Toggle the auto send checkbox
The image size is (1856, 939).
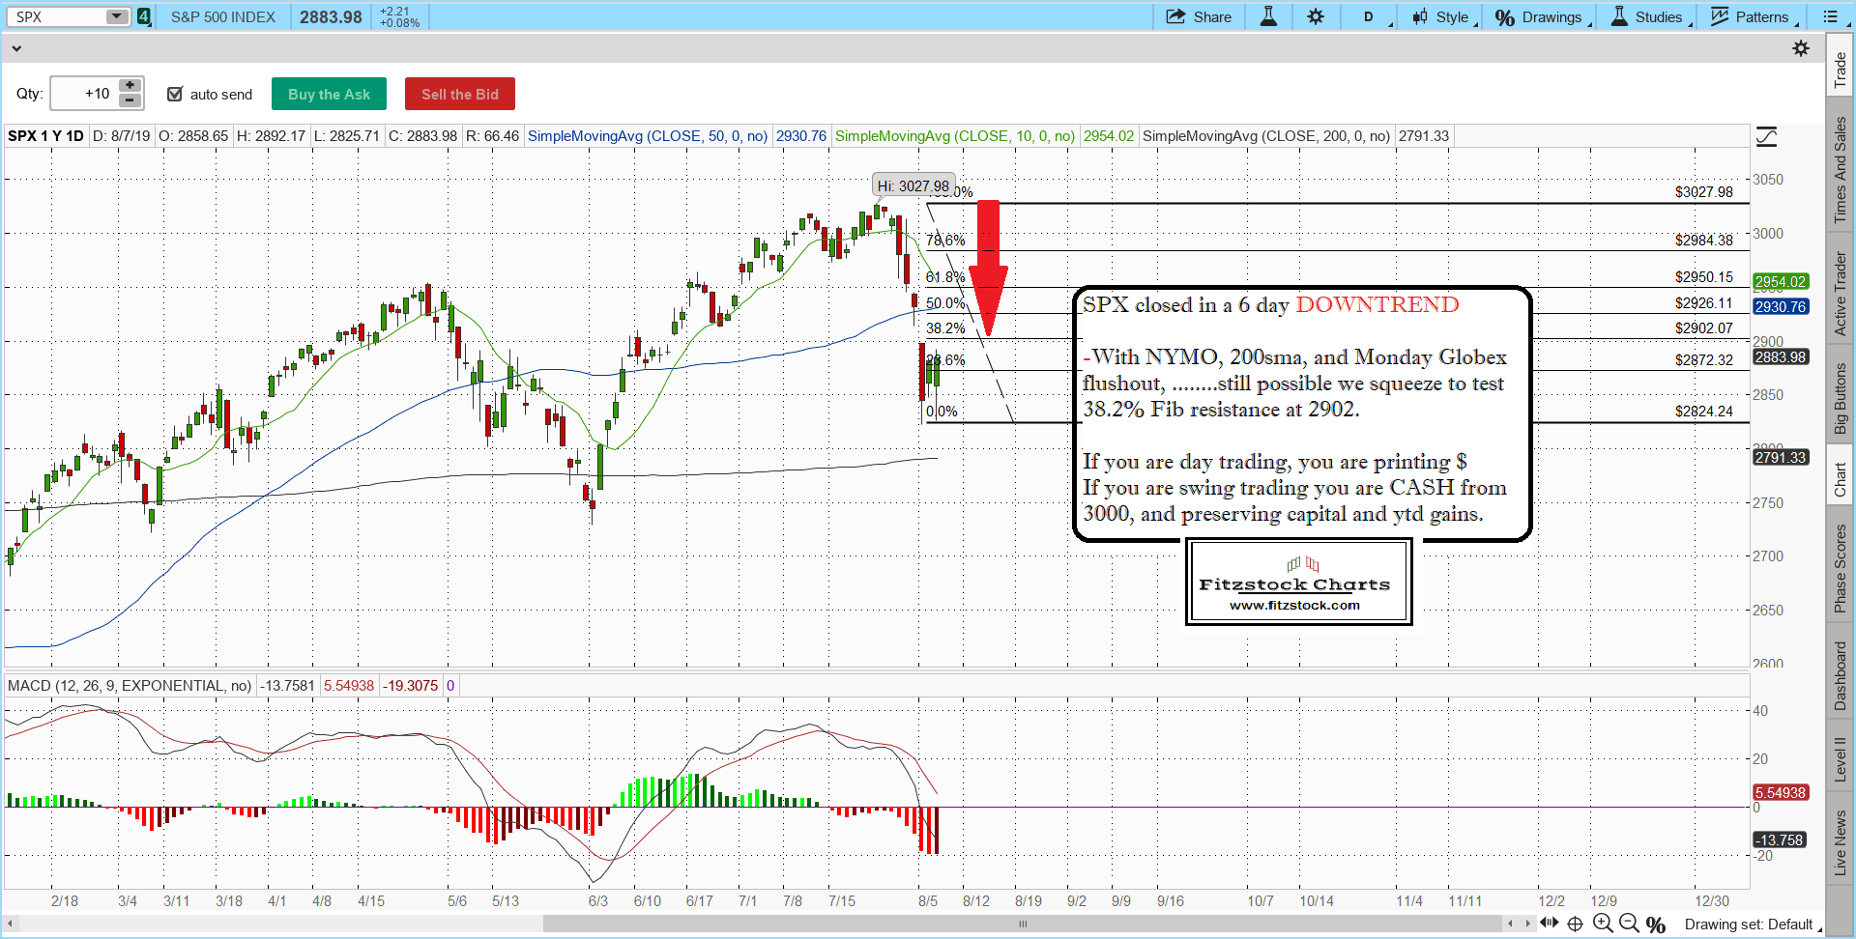coord(175,94)
